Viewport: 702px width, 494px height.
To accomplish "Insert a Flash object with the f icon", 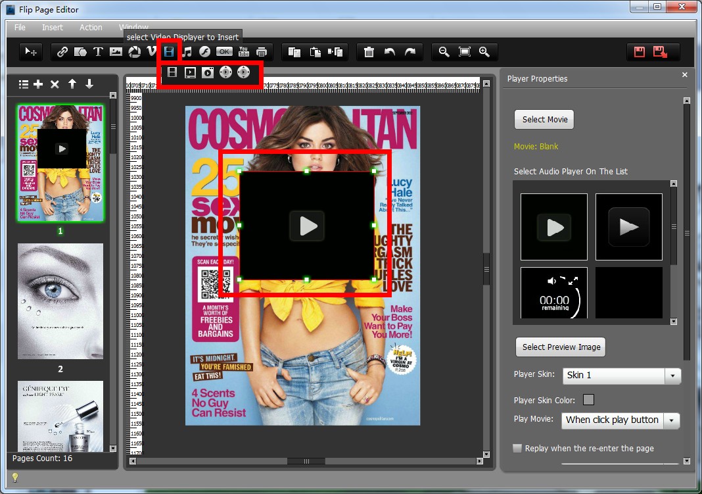I will (204, 52).
